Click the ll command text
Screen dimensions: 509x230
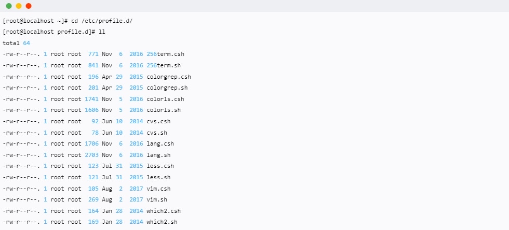[102, 32]
